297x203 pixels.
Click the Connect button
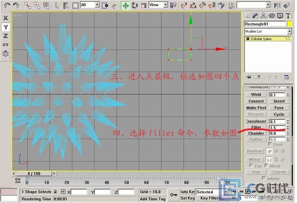click(x=256, y=101)
